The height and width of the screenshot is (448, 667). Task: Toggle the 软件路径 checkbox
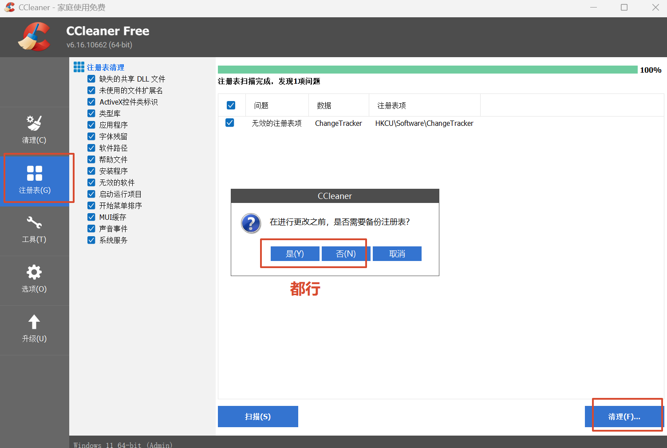(x=91, y=148)
